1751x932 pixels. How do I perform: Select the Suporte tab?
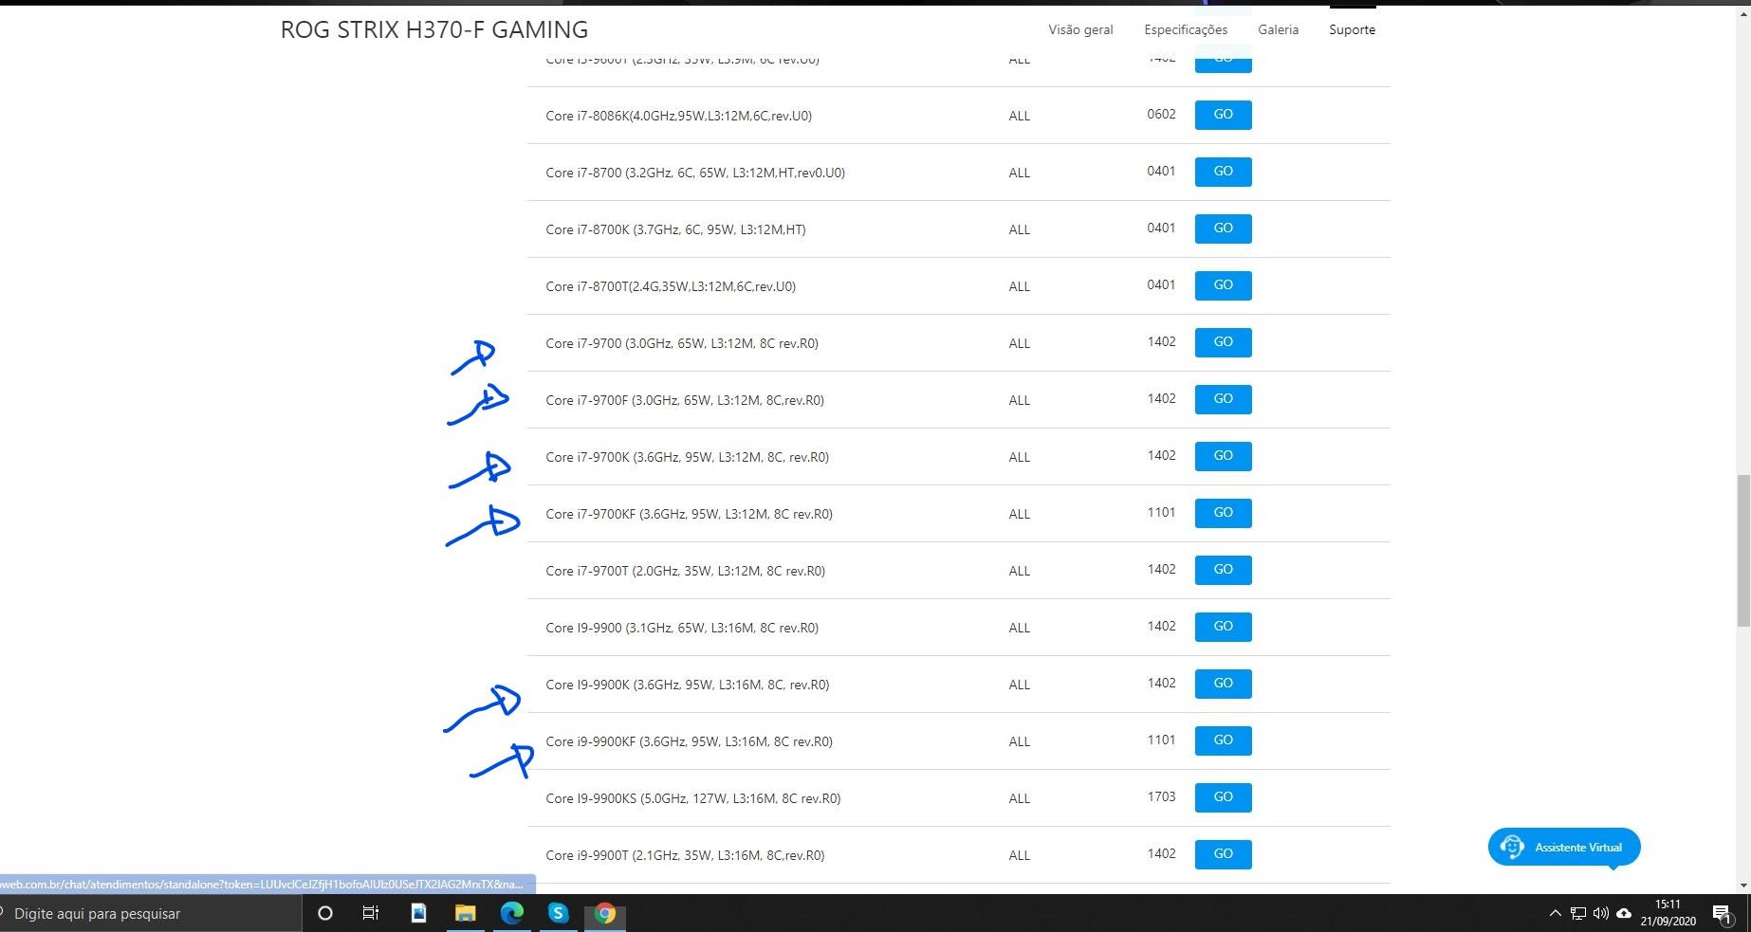click(x=1352, y=29)
